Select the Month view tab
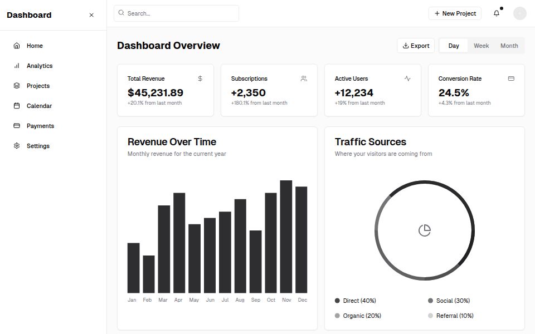The width and height of the screenshot is (535, 334). pos(509,46)
